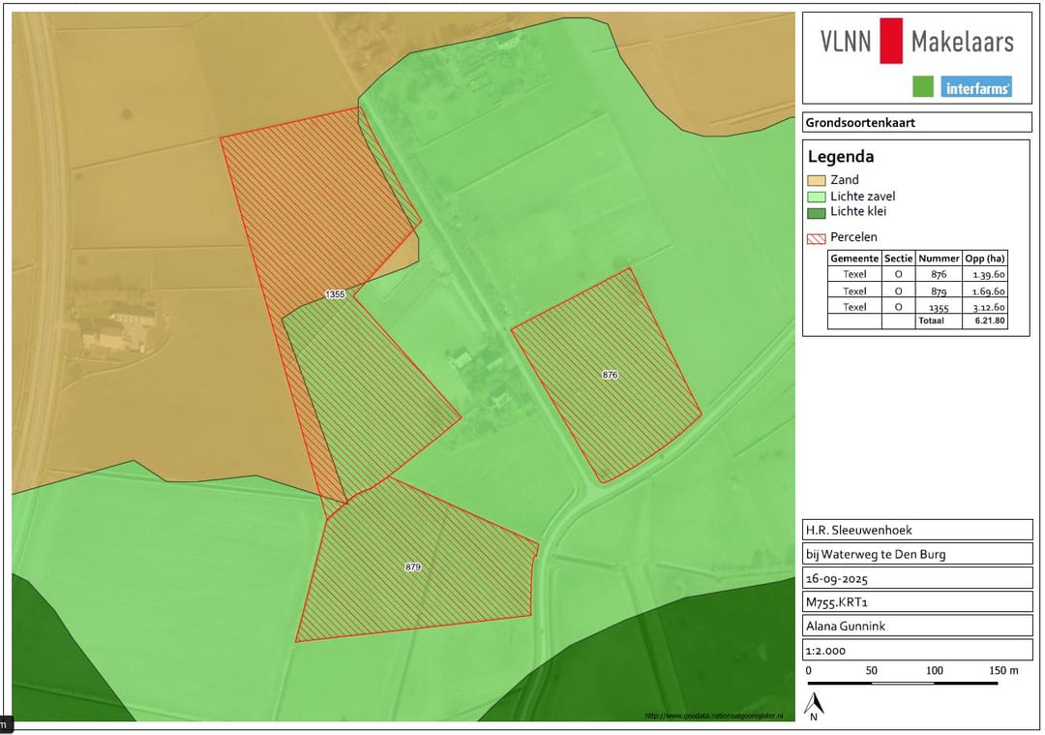Open the geodata.nationaalgeoregister.nl link
The image size is (1045, 735).
click(x=713, y=716)
